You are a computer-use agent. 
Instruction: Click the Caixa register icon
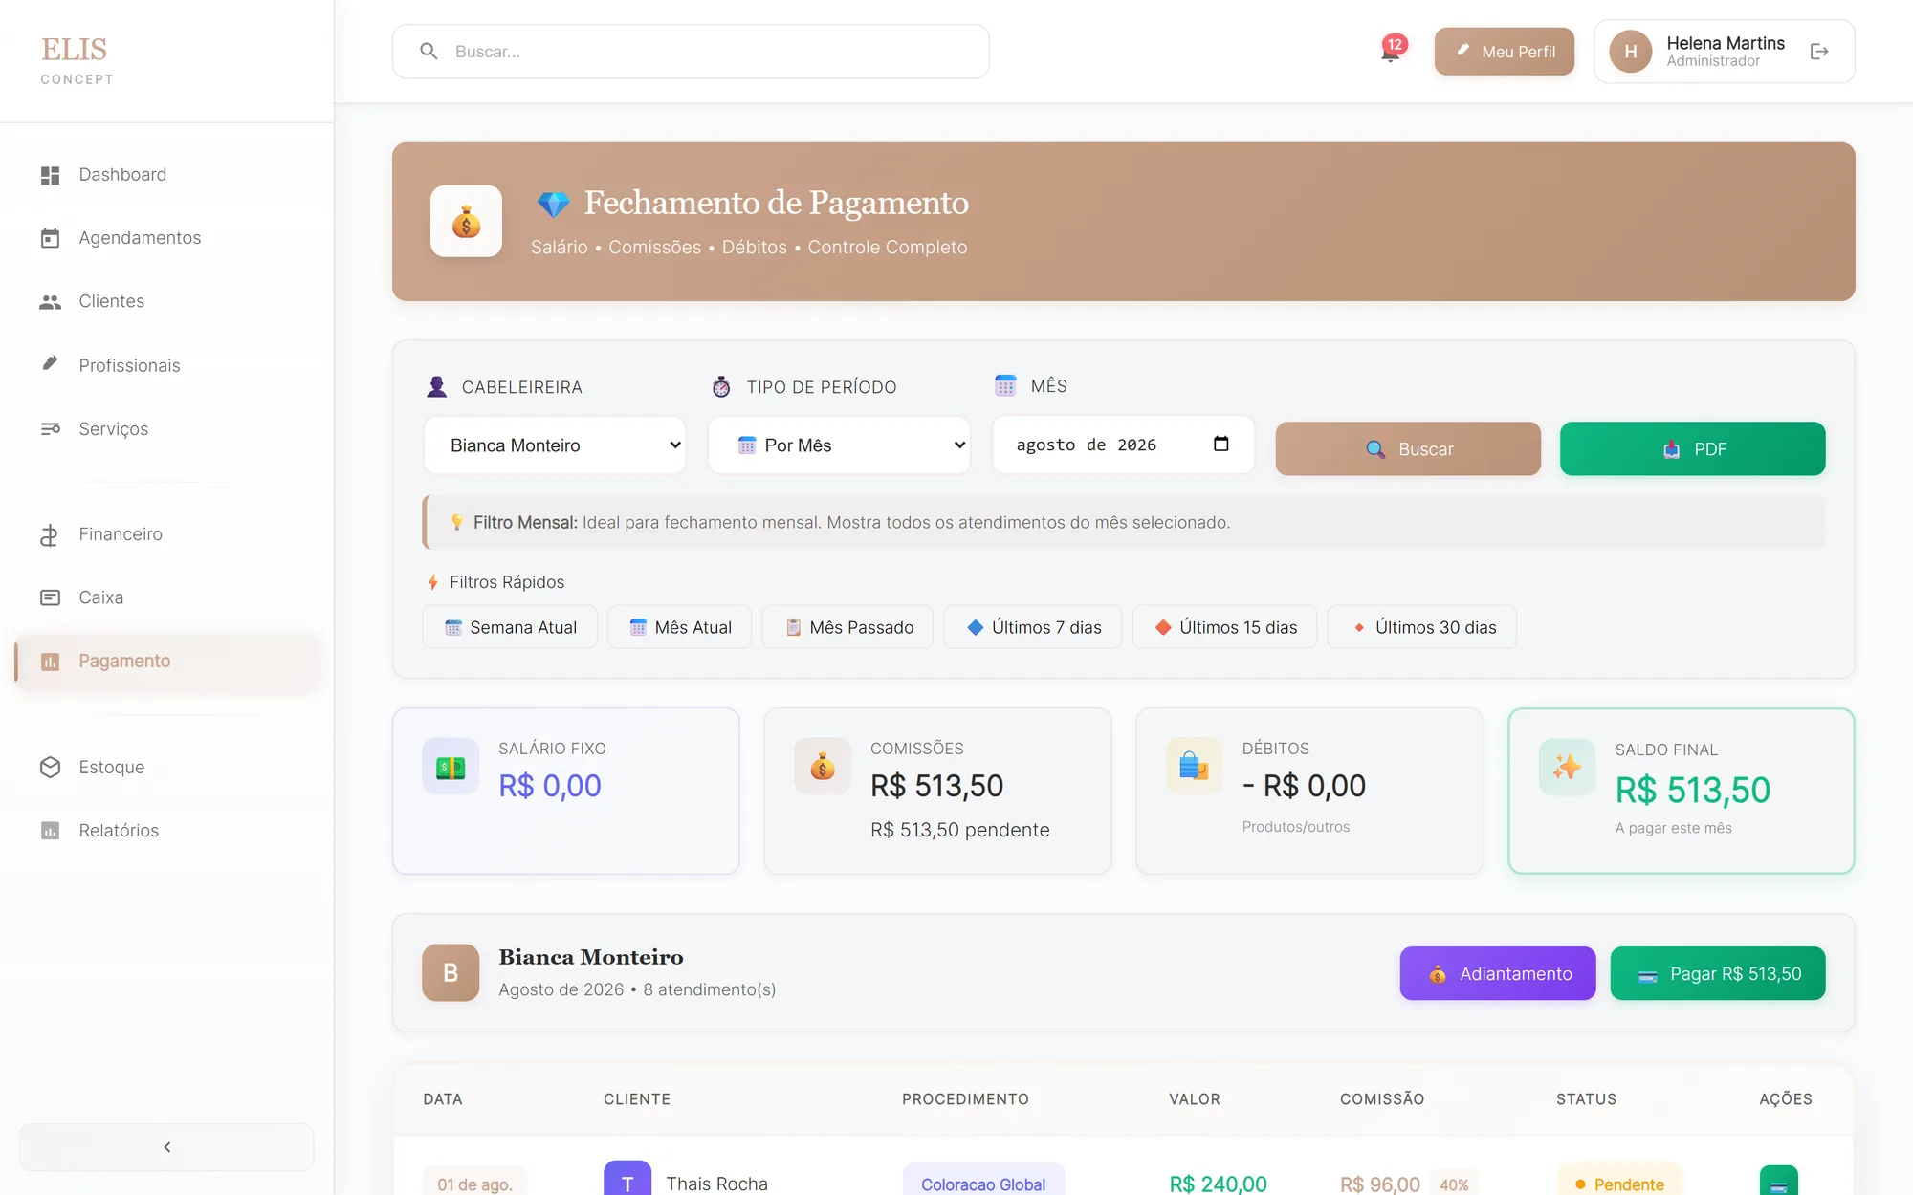click(x=50, y=597)
